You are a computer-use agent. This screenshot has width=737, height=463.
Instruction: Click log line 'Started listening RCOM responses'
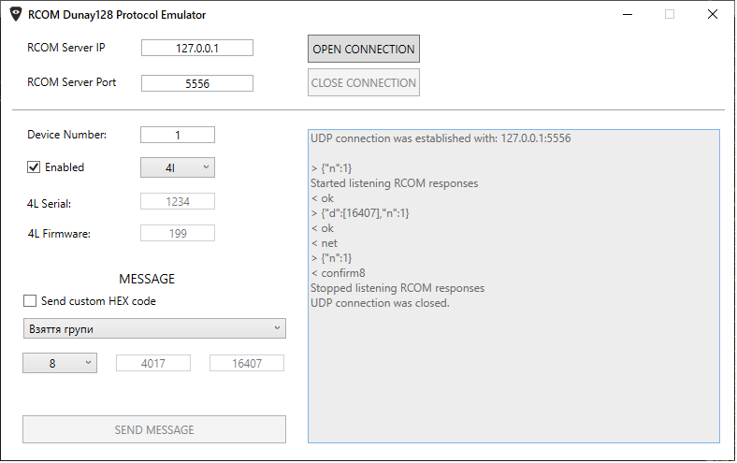pyautogui.click(x=395, y=183)
